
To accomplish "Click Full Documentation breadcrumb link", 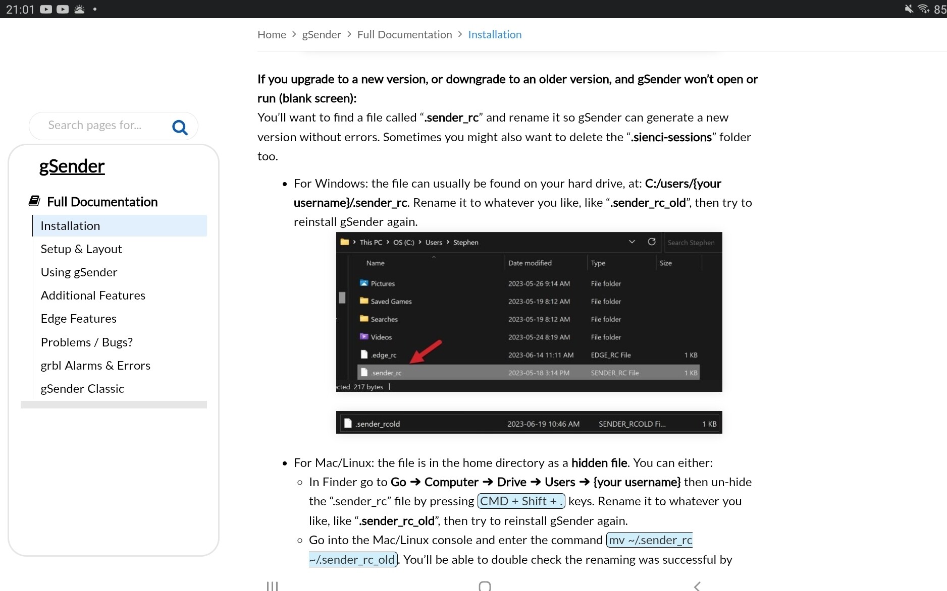I will click(404, 35).
